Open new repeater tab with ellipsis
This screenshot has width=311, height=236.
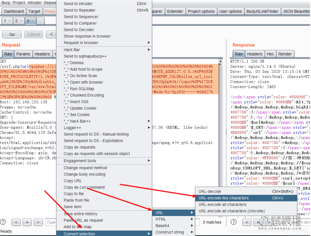tap(40, 21)
